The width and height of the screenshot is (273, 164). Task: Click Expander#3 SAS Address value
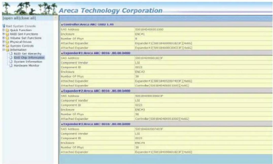pyautogui.click(x=149, y=129)
